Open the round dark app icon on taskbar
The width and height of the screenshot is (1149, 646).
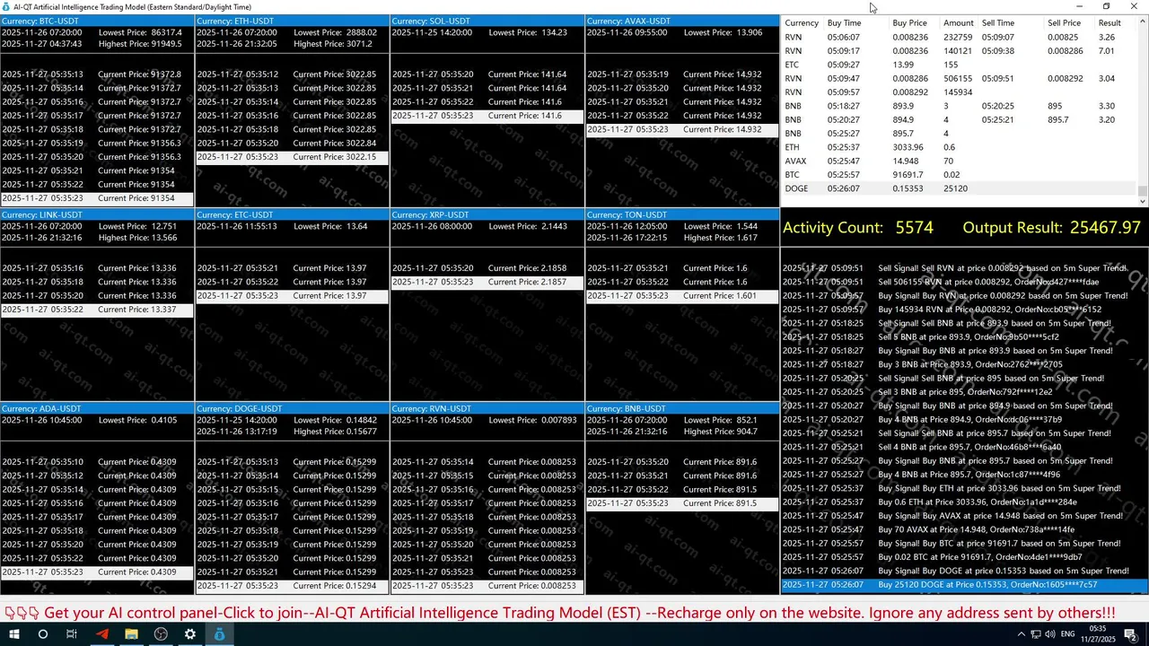coord(161,633)
